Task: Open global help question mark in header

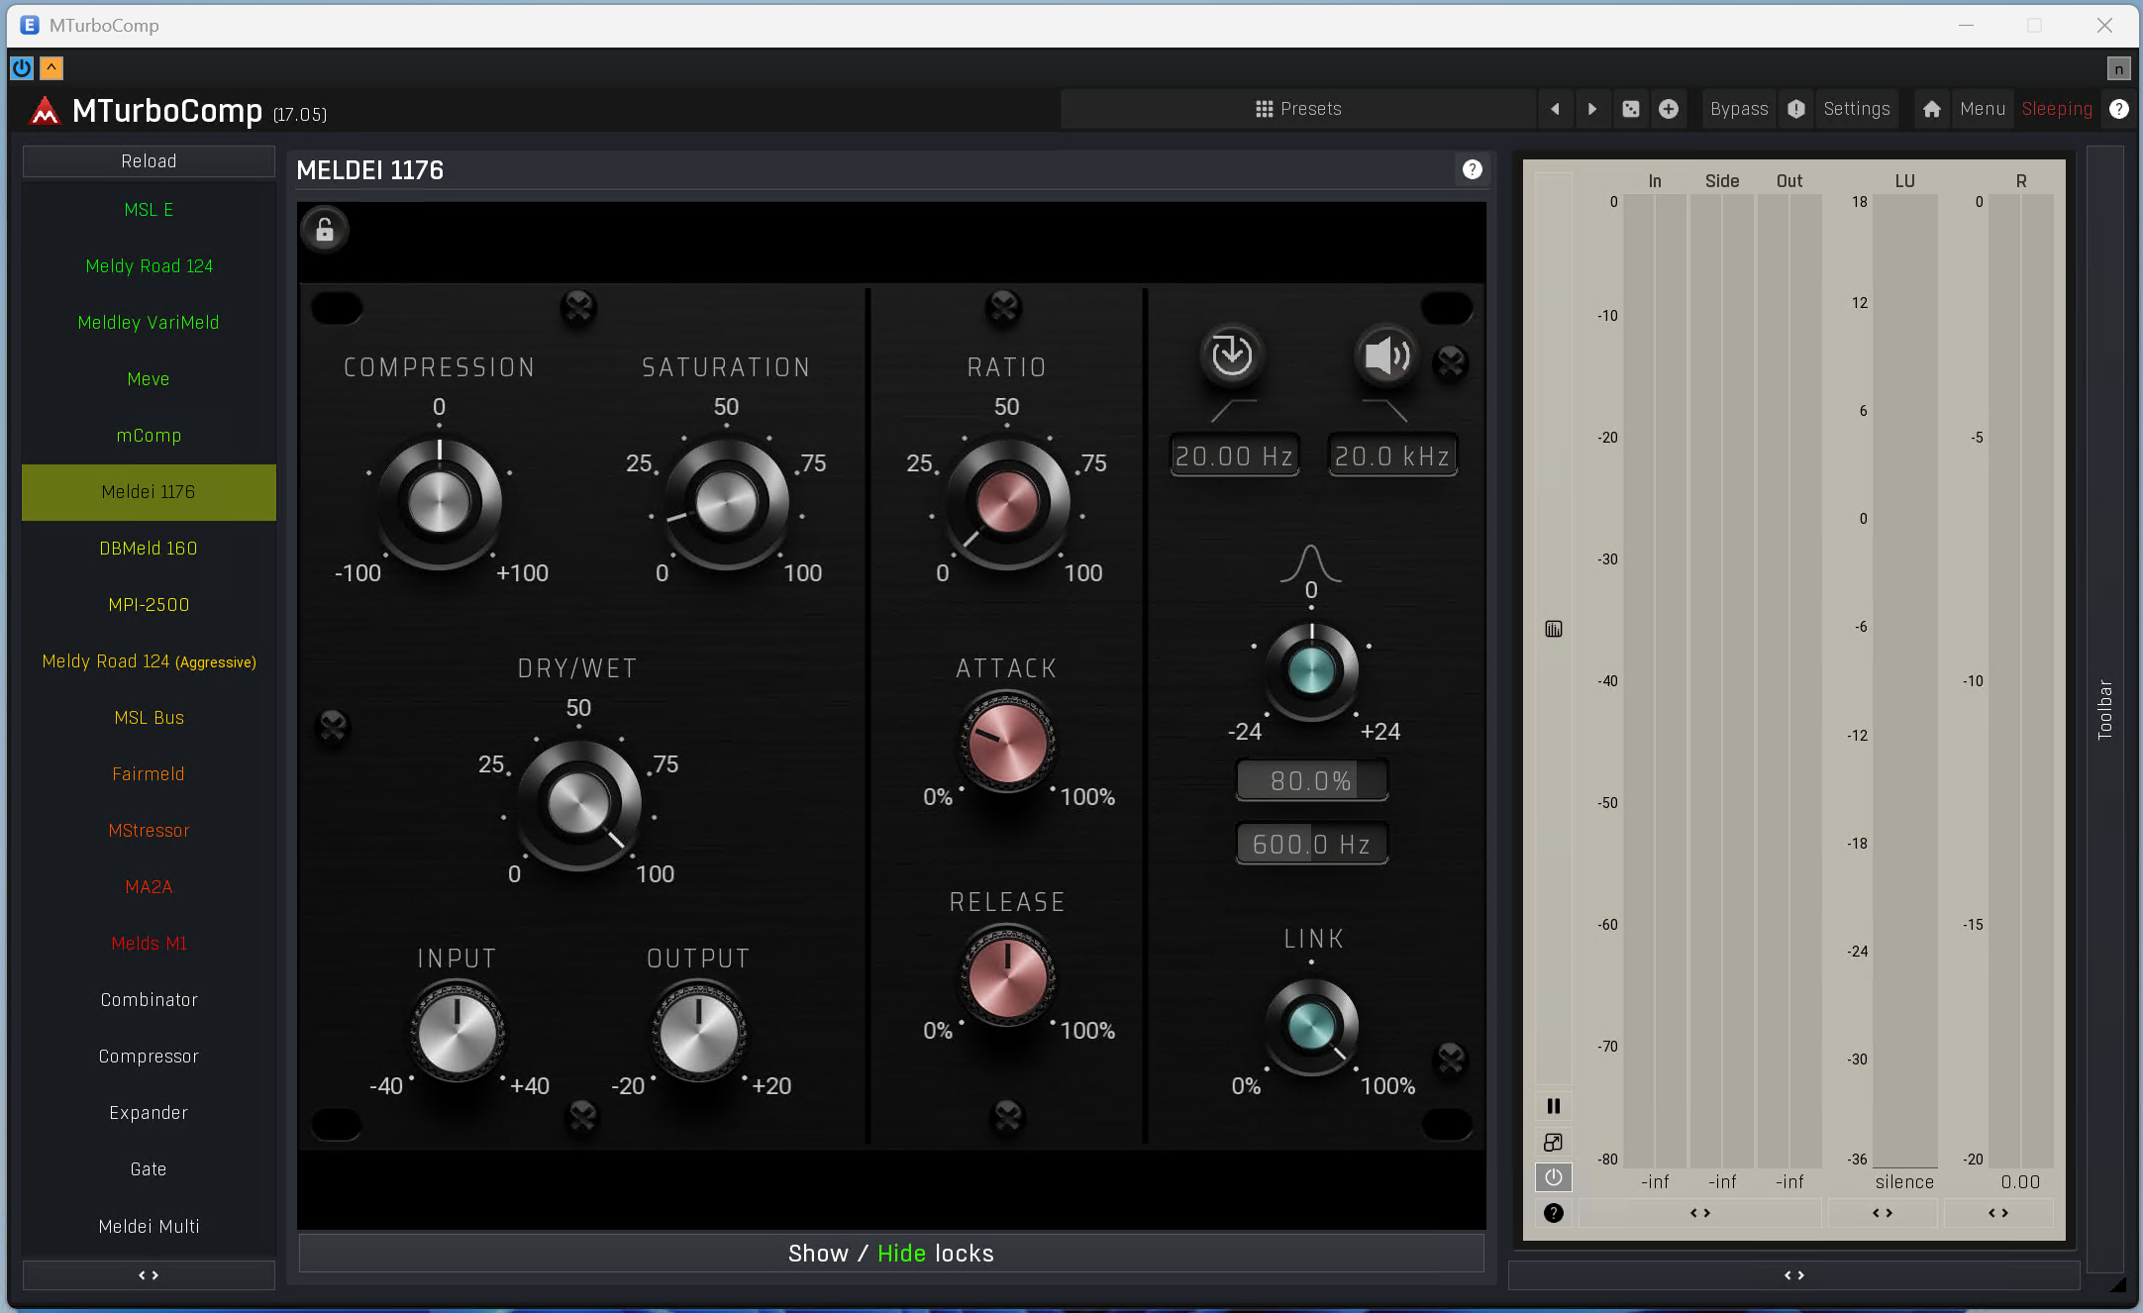Action: pyautogui.click(x=2118, y=109)
